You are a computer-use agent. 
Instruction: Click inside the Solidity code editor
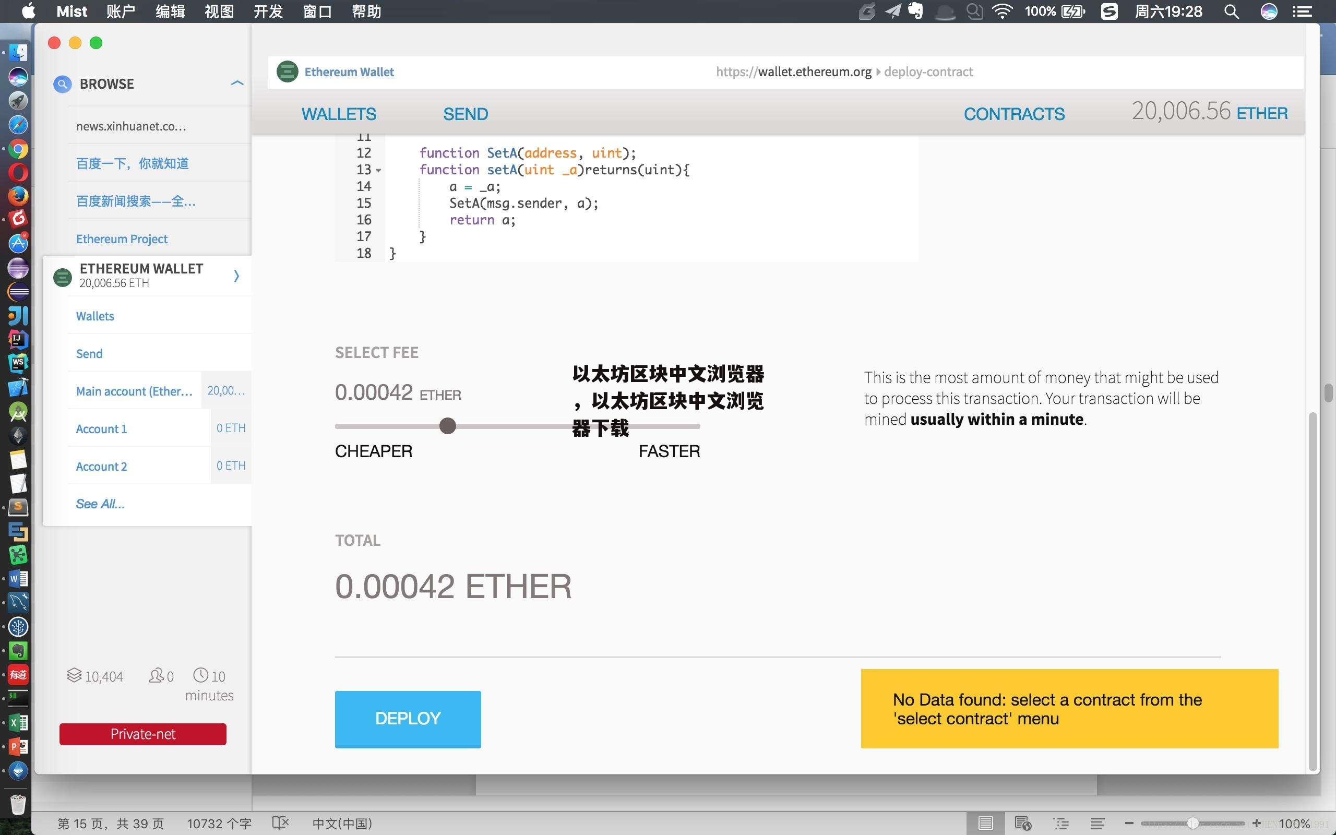[651, 199]
